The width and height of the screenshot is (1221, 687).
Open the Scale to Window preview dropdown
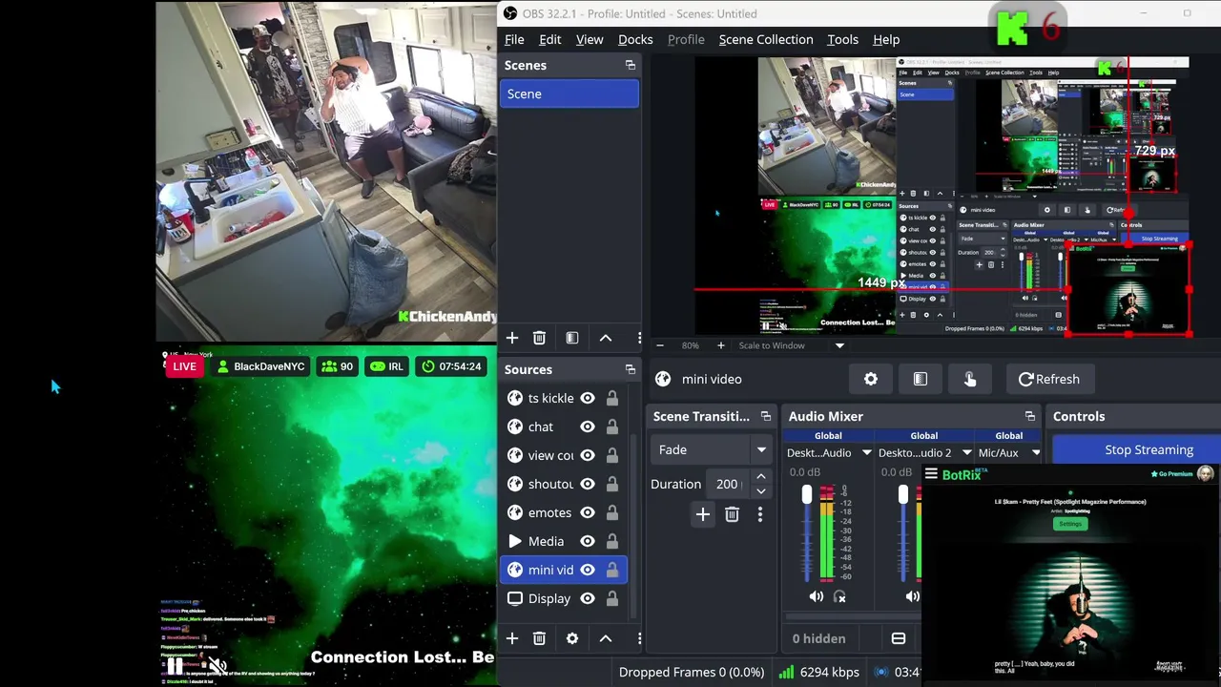point(792,345)
